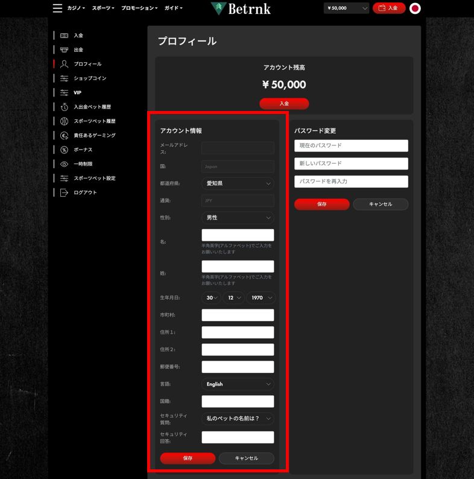Screen dimensions: 474x479
Task: Click the 住所 1 input field
Action: click(238, 332)
